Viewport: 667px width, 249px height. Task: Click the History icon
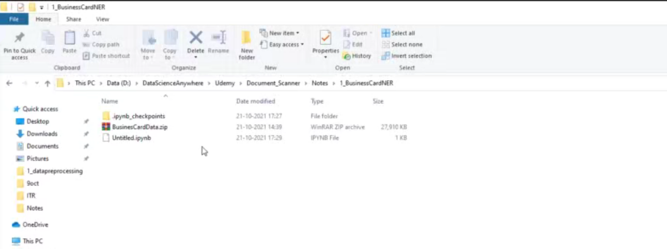click(x=357, y=56)
